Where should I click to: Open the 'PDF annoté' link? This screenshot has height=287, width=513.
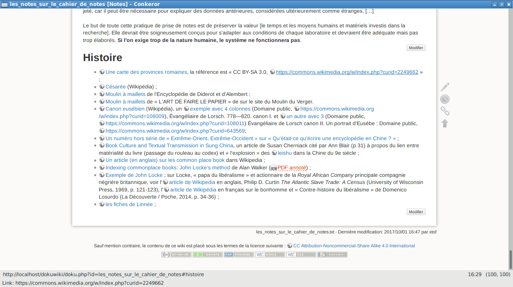click(x=291, y=168)
